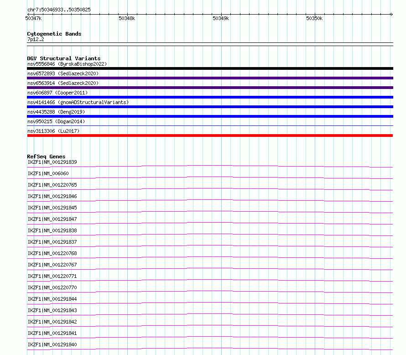Open variant nsv3113306 (Lu2017) label
406x355 pixels.
click(53, 131)
